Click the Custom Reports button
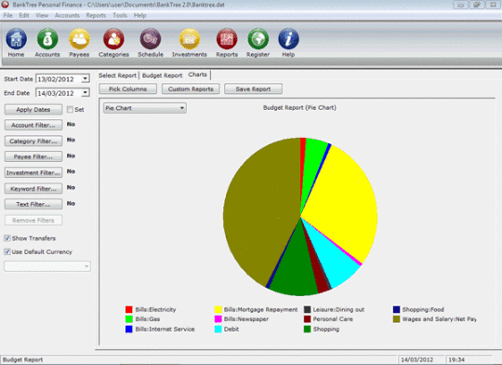 click(191, 88)
